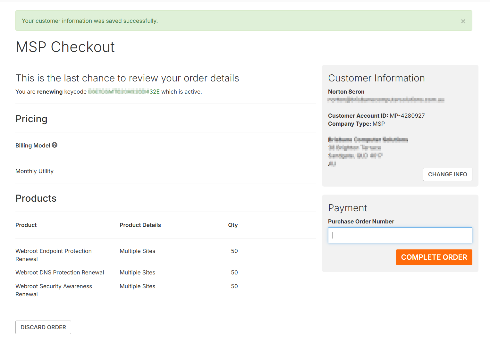
Task: Click the success message text
Action: pos(90,21)
